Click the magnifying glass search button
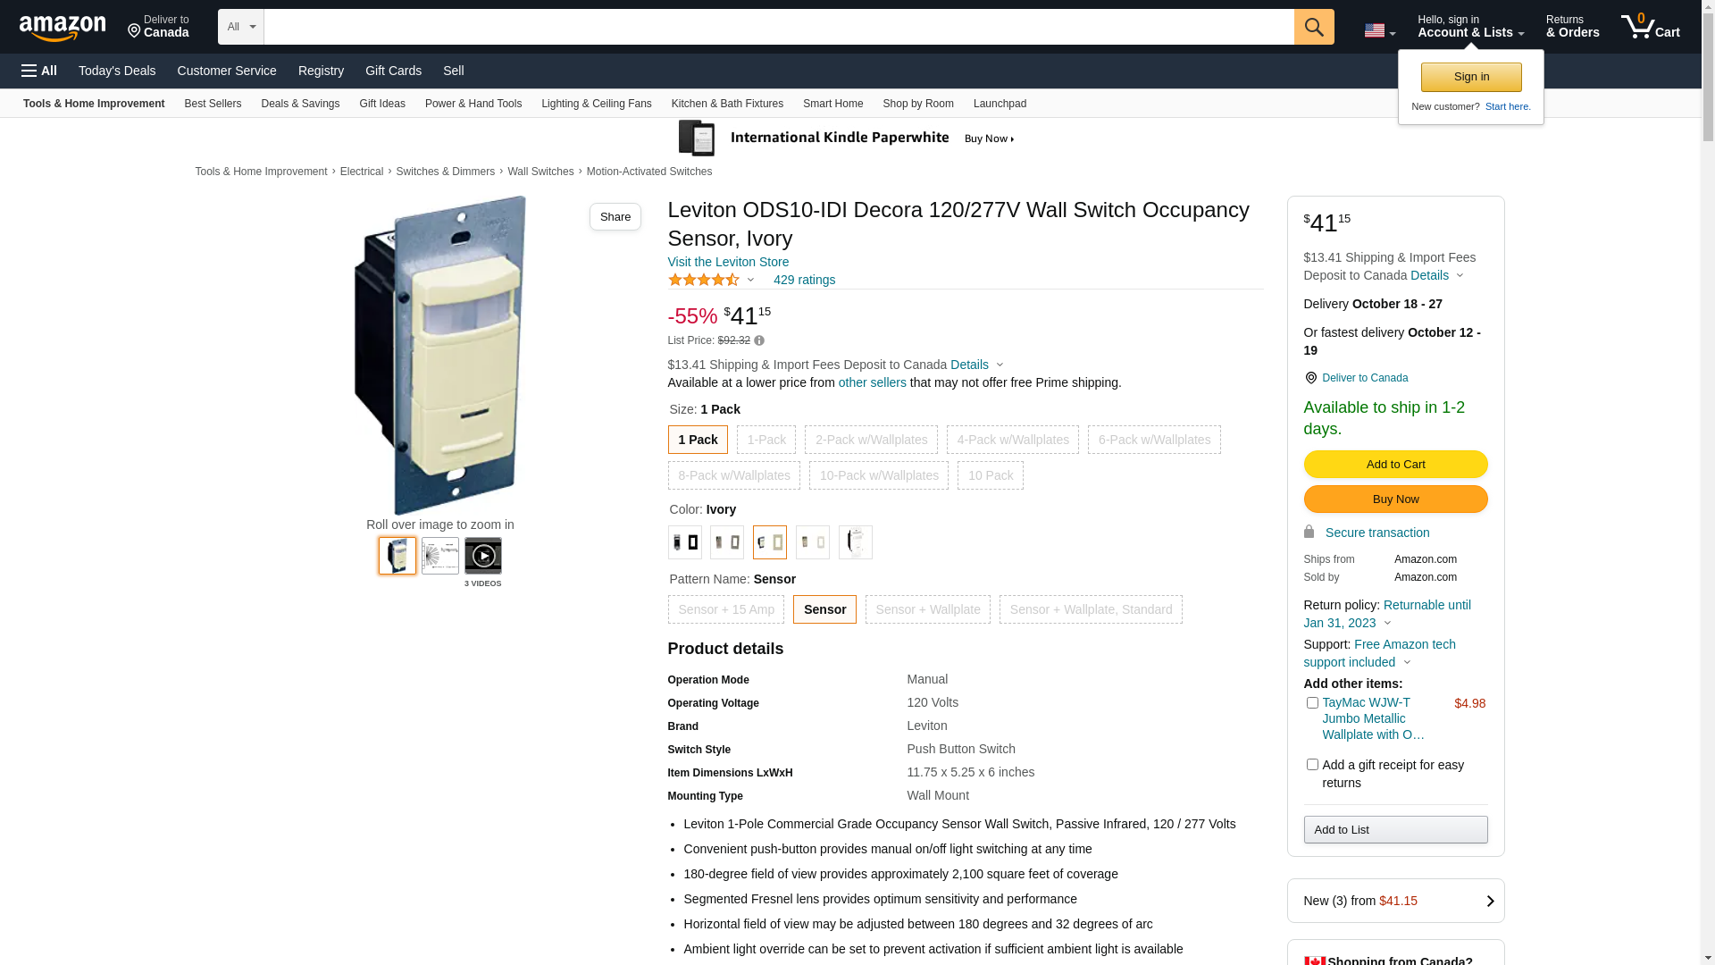Viewport: 1715px width, 965px height. pyautogui.click(x=1313, y=27)
